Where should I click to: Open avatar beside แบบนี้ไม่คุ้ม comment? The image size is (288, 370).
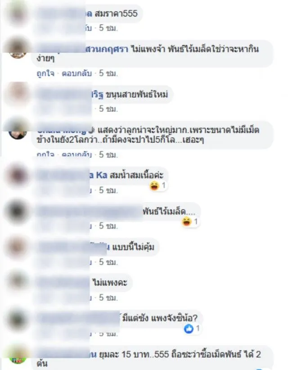pos(18,247)
